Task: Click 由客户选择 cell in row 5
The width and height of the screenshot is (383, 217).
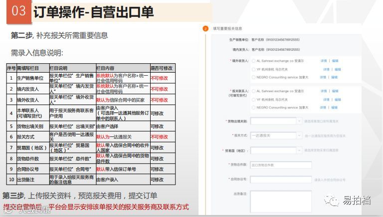Action: (x=123, y=126)
